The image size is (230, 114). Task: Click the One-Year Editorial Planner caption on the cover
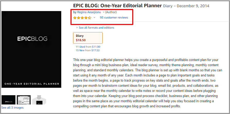tap(31, 84)
